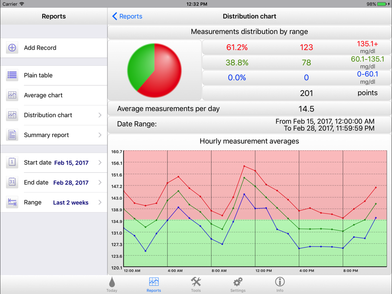
Task: Select the Plain table list icon
Action: pos(12,75)
